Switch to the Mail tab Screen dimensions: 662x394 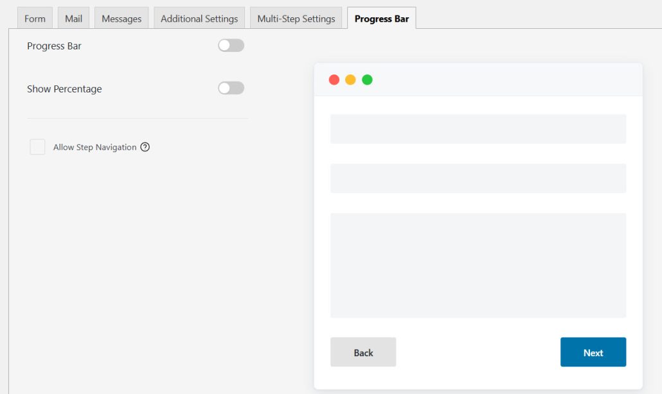(73, 19)
